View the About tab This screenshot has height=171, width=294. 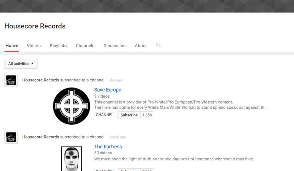point(141,46)
